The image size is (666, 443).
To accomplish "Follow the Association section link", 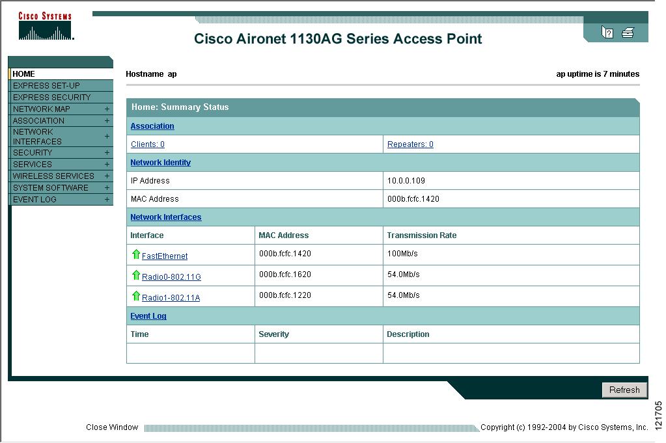I will pyautogui.click(x=152, y=126).
